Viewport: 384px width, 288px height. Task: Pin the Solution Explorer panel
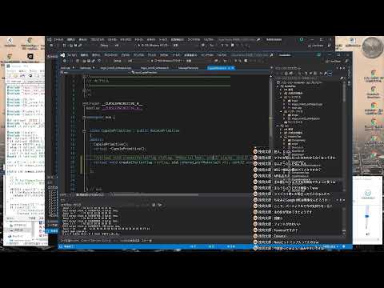coord(340,68)
